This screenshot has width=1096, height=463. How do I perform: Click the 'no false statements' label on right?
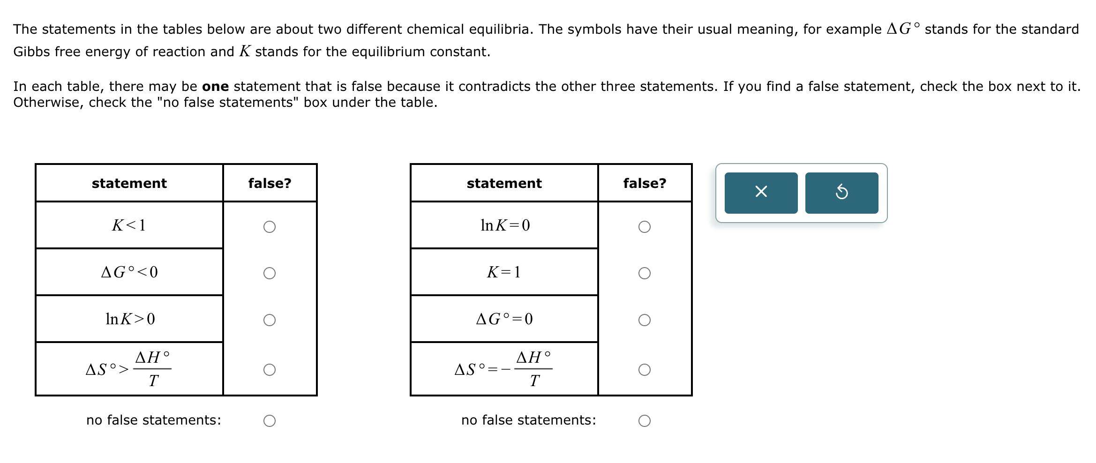529,420
